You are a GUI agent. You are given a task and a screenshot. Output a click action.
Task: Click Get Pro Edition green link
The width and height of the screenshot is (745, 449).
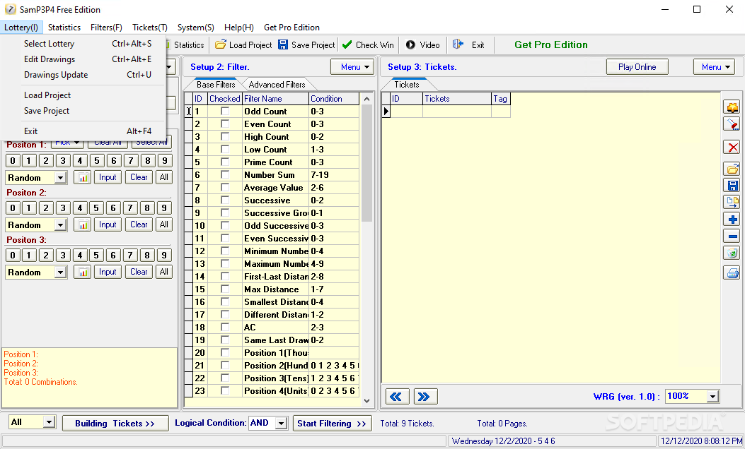pos(550,44)
